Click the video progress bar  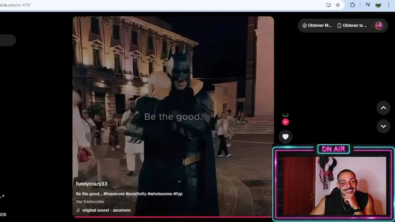(x=173, y=217)
